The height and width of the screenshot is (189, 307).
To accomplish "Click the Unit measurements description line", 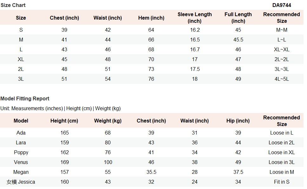I will [60, 108].
